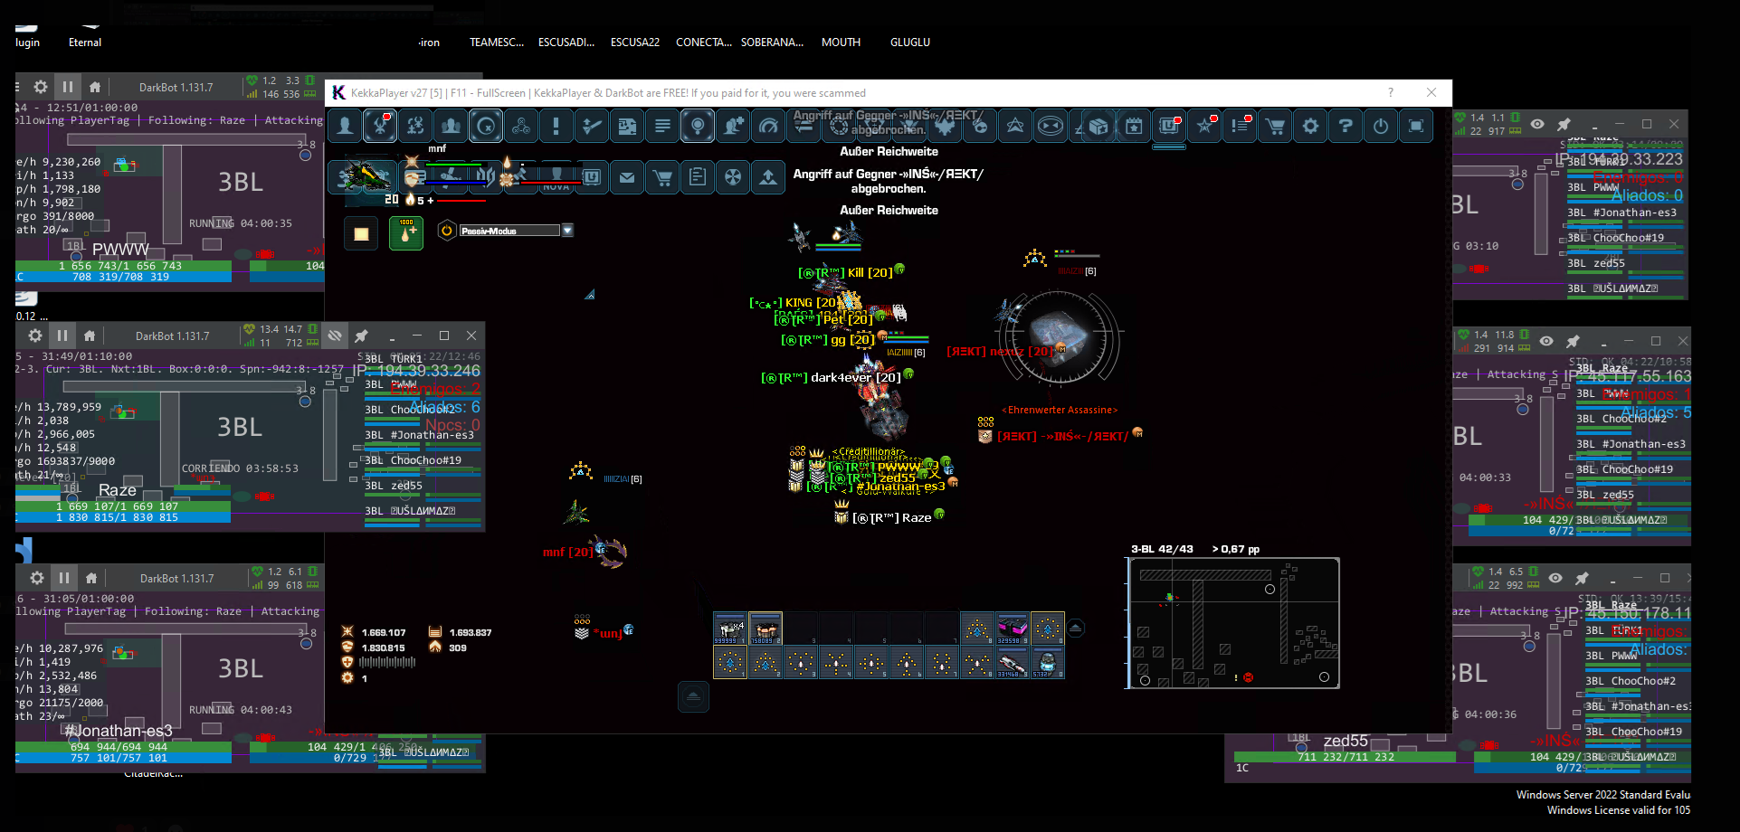
Task: Open the GLUGLU desktop shortcut
Action: 910,43
